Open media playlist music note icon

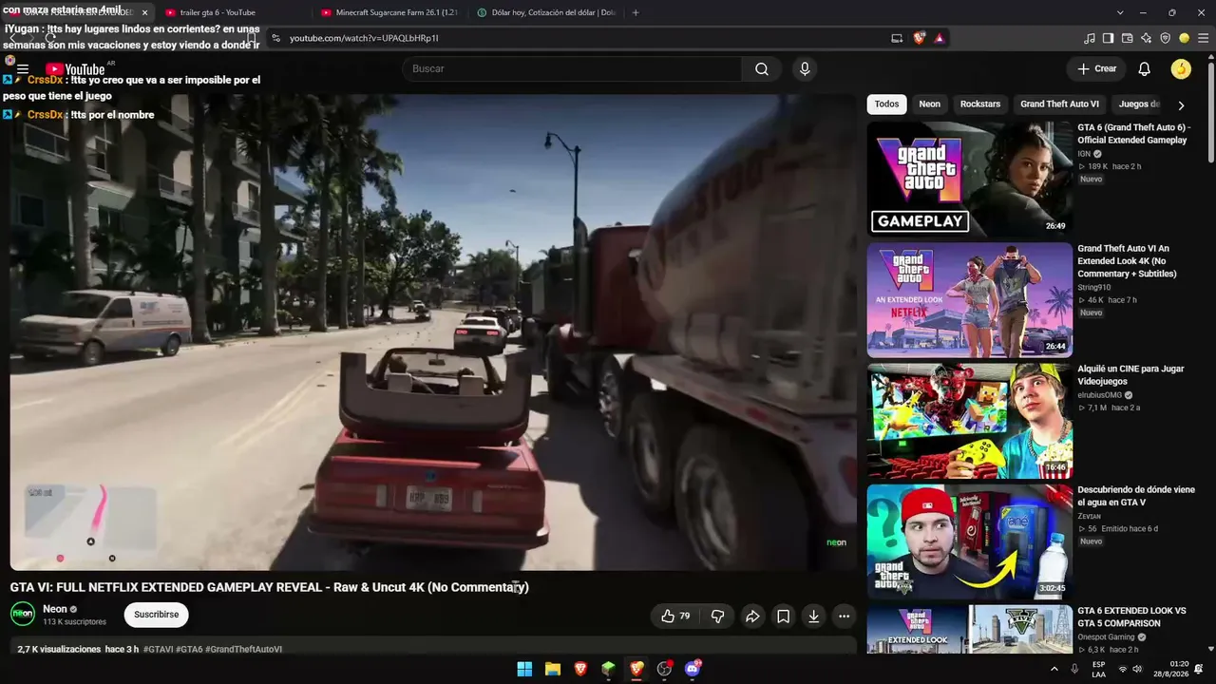coord(1090,38)
